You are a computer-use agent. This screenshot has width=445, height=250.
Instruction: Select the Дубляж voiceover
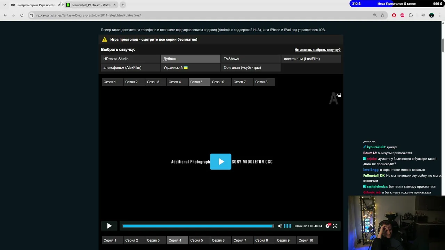191,59
